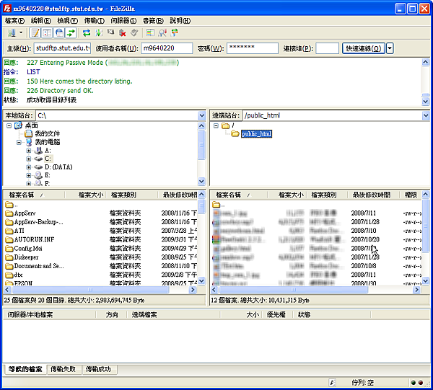Collapse the 我的電腦 tree node
The height and width of the screenshot is (390, 433).
[19, 142]
